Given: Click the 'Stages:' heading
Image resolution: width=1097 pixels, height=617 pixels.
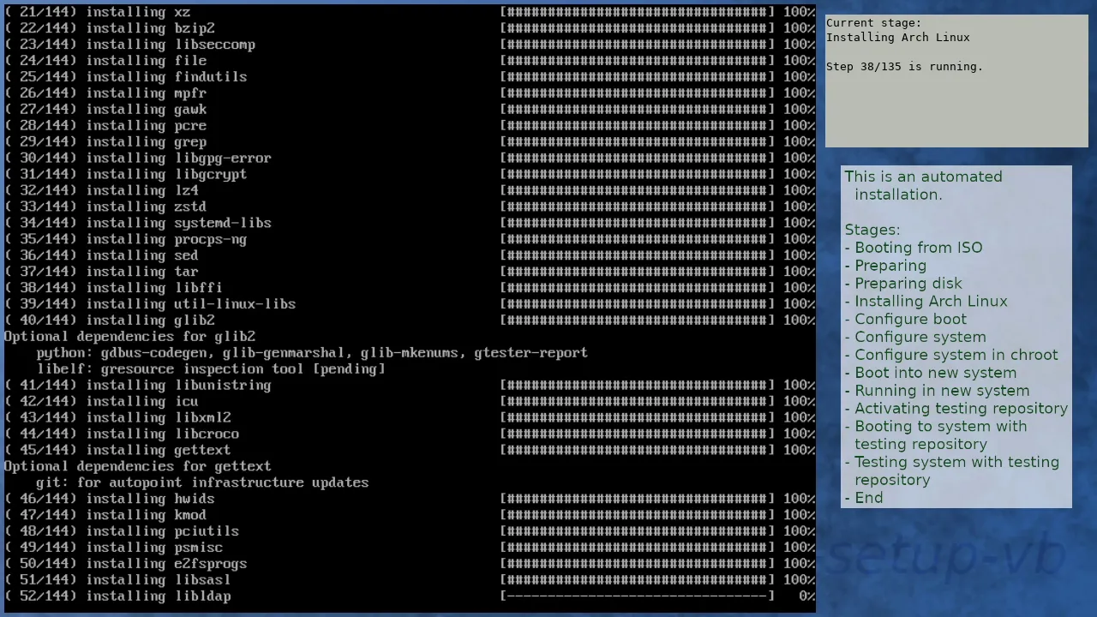Looking at the screenshot, I should click(872, 231).
